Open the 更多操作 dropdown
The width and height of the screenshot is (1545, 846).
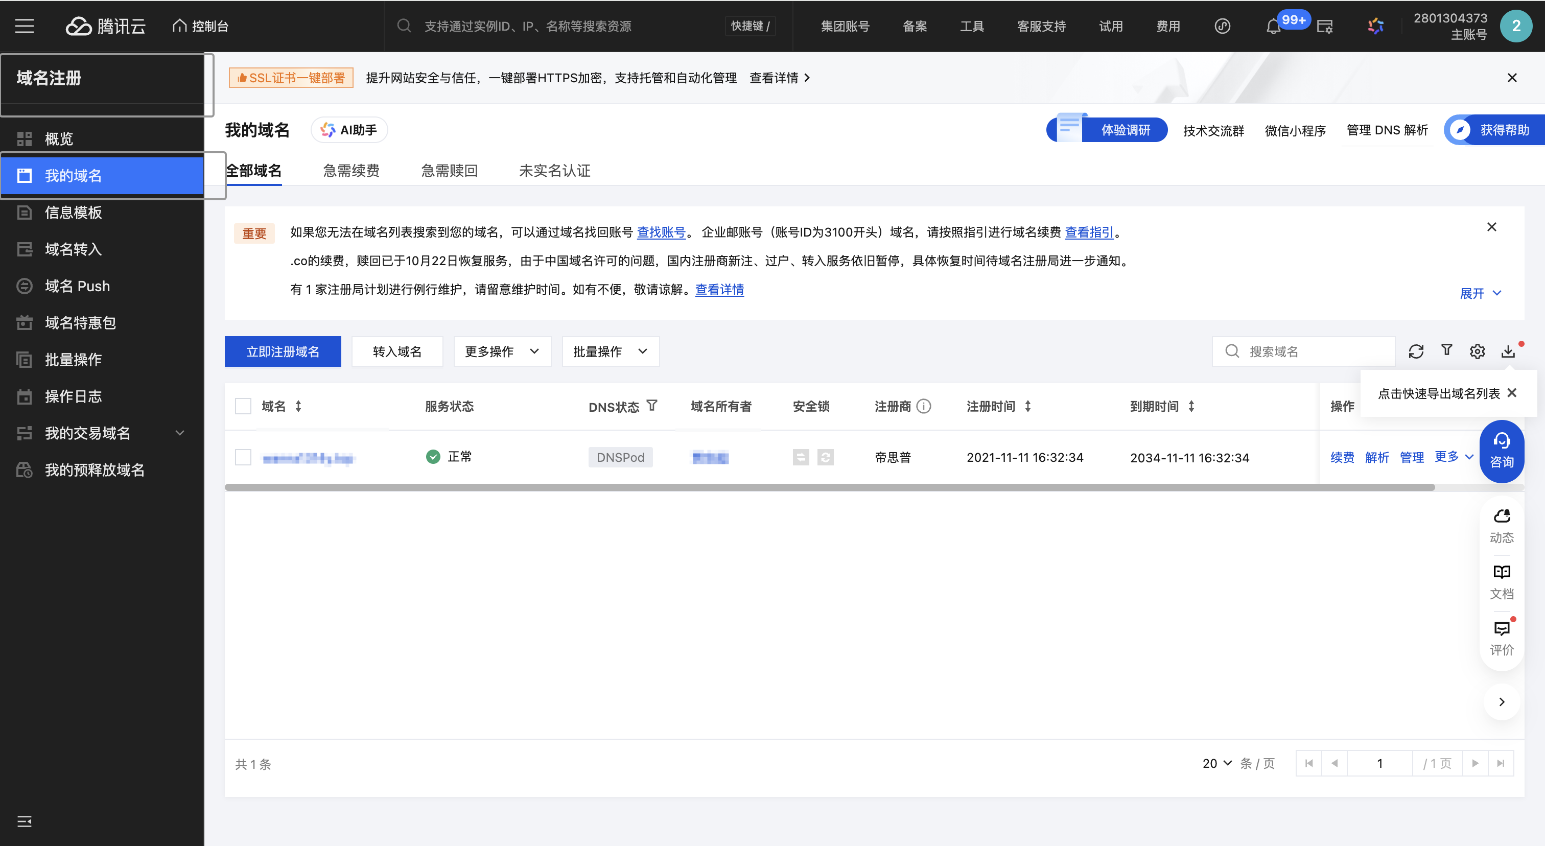[x=502, y=351]
